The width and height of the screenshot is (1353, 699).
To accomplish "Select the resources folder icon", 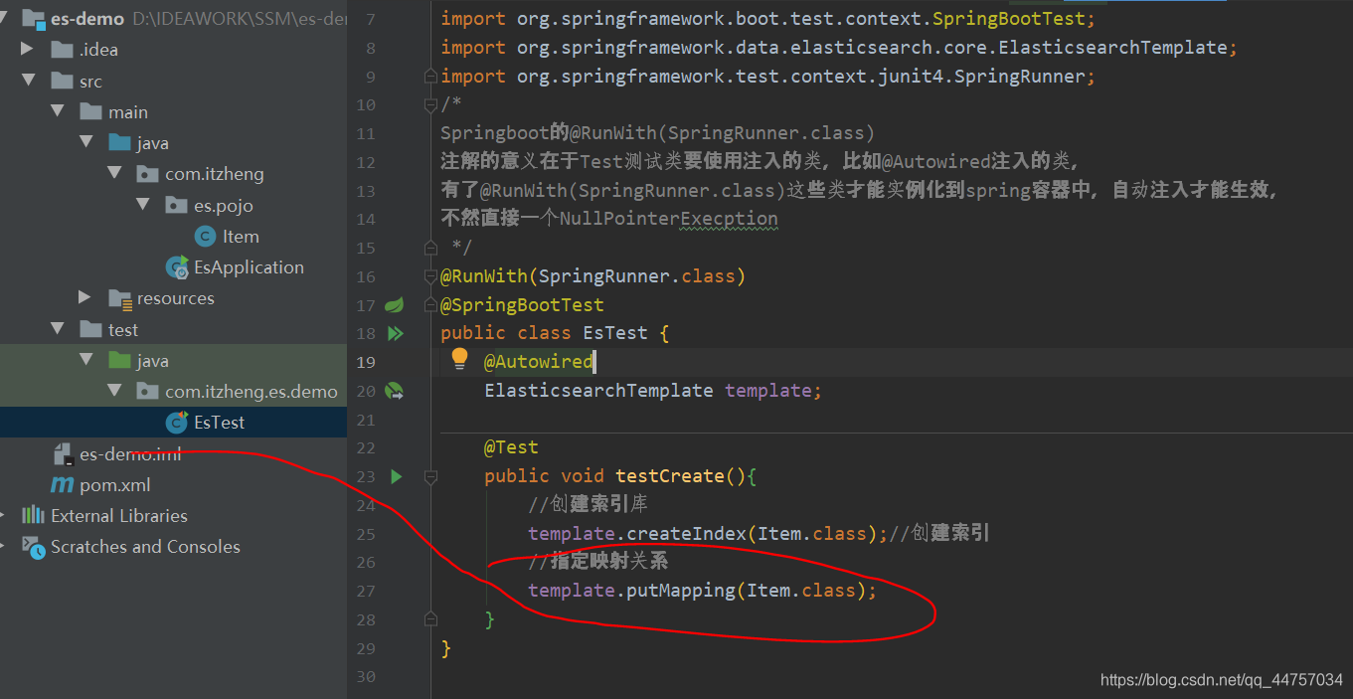I will click(120, 297).
